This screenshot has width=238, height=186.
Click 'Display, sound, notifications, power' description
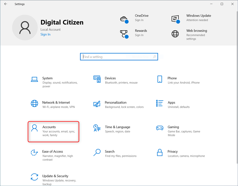click(x=60, y=84)
